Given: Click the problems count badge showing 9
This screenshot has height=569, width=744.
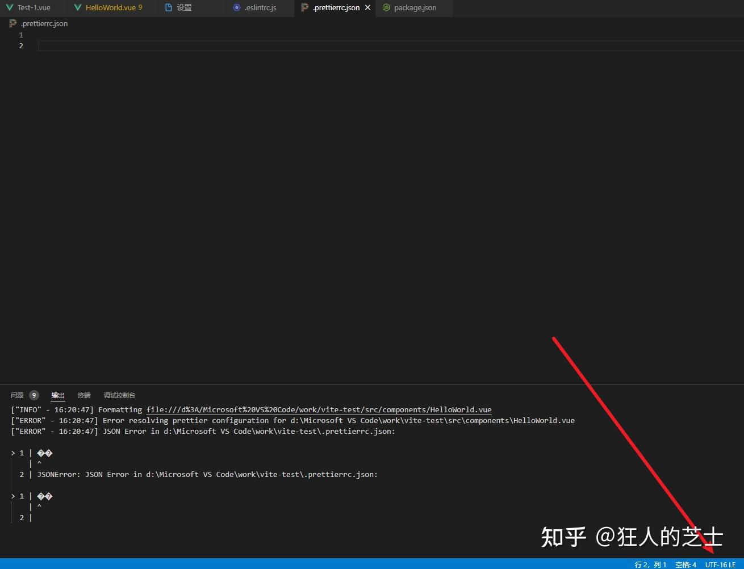Looking at the screenshot, I should (x=34, y=395).
